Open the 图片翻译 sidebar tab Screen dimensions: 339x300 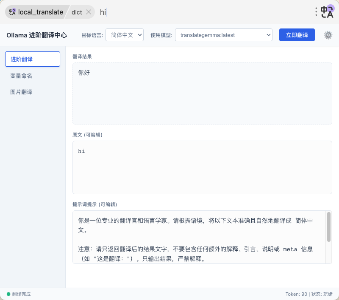point(21,92)
